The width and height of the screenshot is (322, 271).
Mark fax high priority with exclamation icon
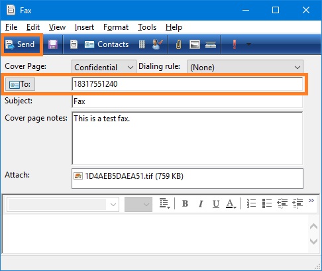235,44
